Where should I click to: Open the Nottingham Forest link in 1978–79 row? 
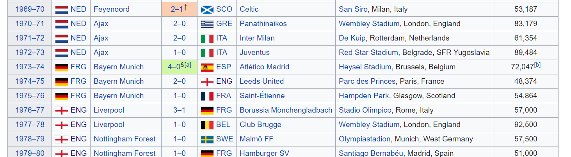[x=125, y=139]
